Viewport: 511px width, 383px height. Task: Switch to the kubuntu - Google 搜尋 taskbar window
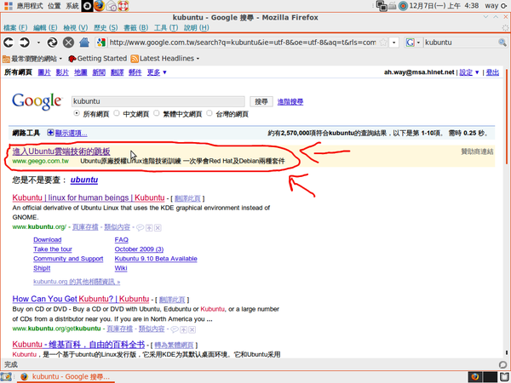coord(66,377)
